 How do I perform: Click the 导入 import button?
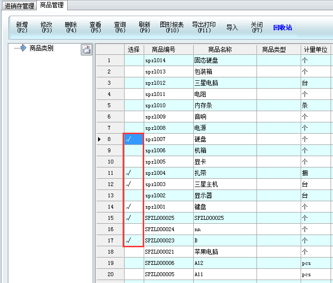tap(232, 27)
